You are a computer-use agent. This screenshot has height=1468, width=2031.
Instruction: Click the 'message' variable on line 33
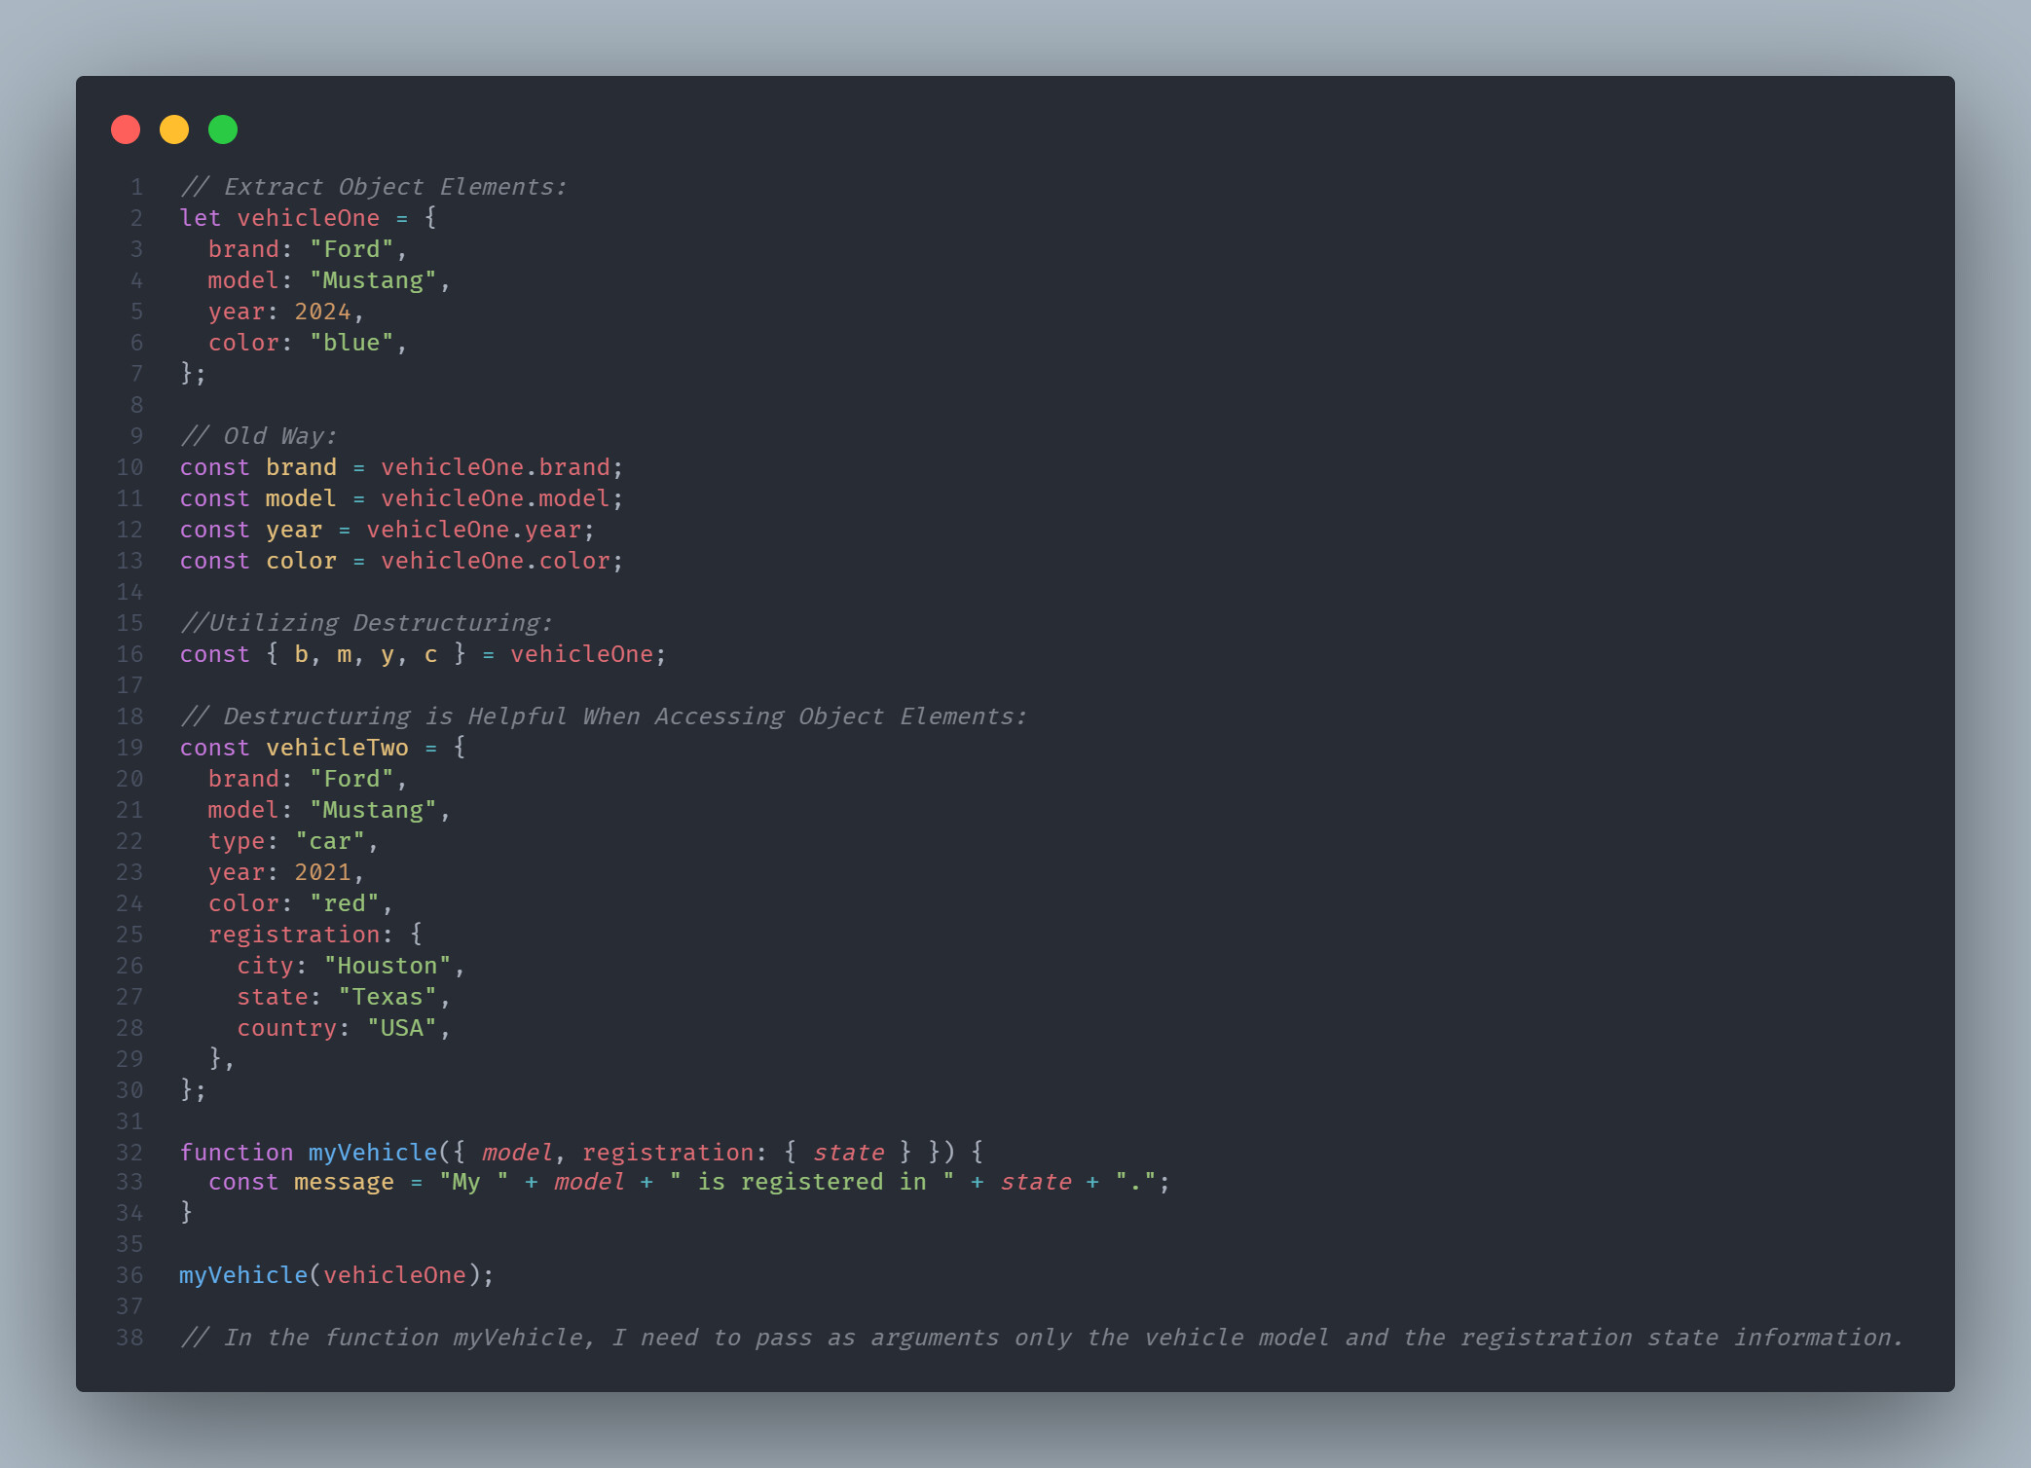tap(344, 1182)
